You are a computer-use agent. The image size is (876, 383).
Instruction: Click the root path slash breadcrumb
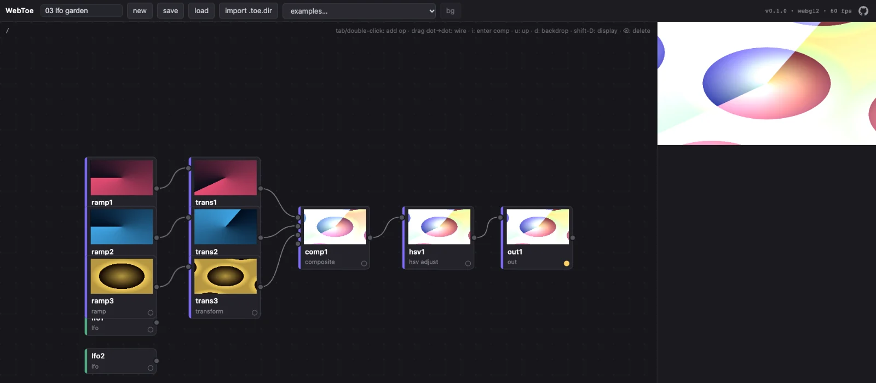pyautogui.click(x=7, y=31)
